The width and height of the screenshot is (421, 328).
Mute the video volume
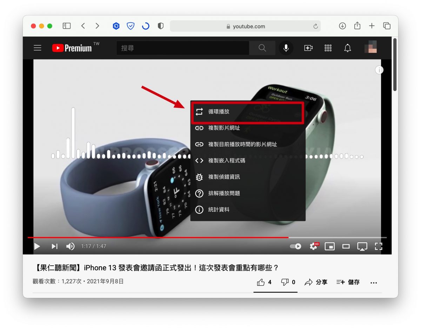71,246
